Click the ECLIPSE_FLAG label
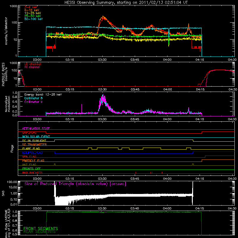Screen dimensions: 238x238 coord(32,153)
